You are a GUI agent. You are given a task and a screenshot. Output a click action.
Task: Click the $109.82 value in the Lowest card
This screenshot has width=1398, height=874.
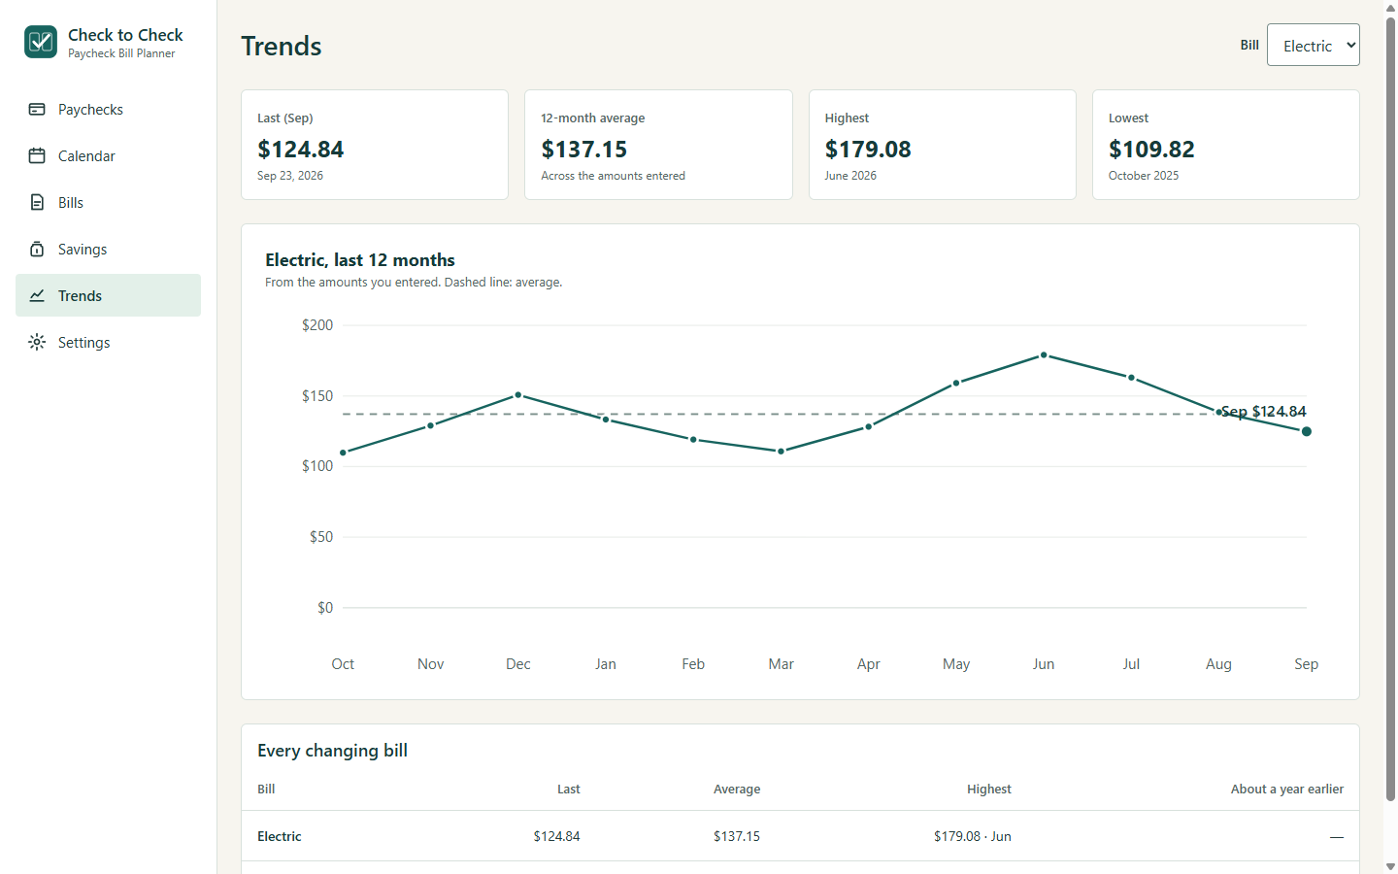pyautogui.click(x=1151, y=150)
